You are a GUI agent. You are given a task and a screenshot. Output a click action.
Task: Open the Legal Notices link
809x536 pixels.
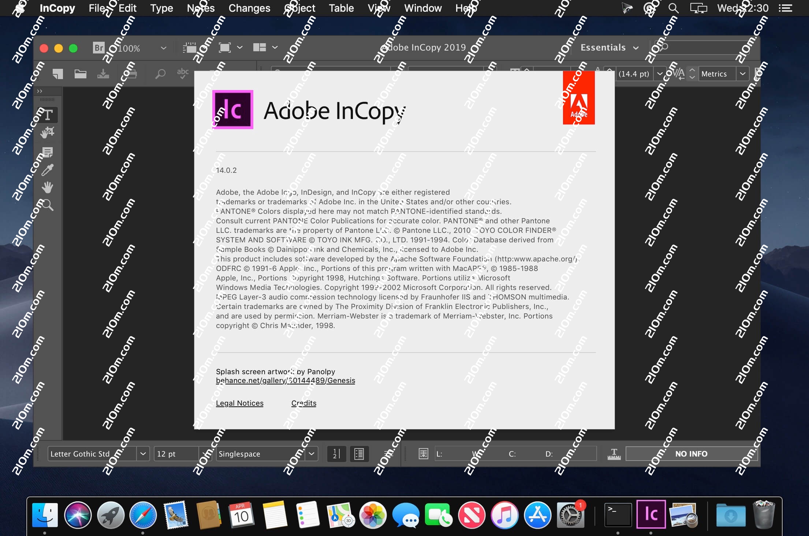click(240, 403)
